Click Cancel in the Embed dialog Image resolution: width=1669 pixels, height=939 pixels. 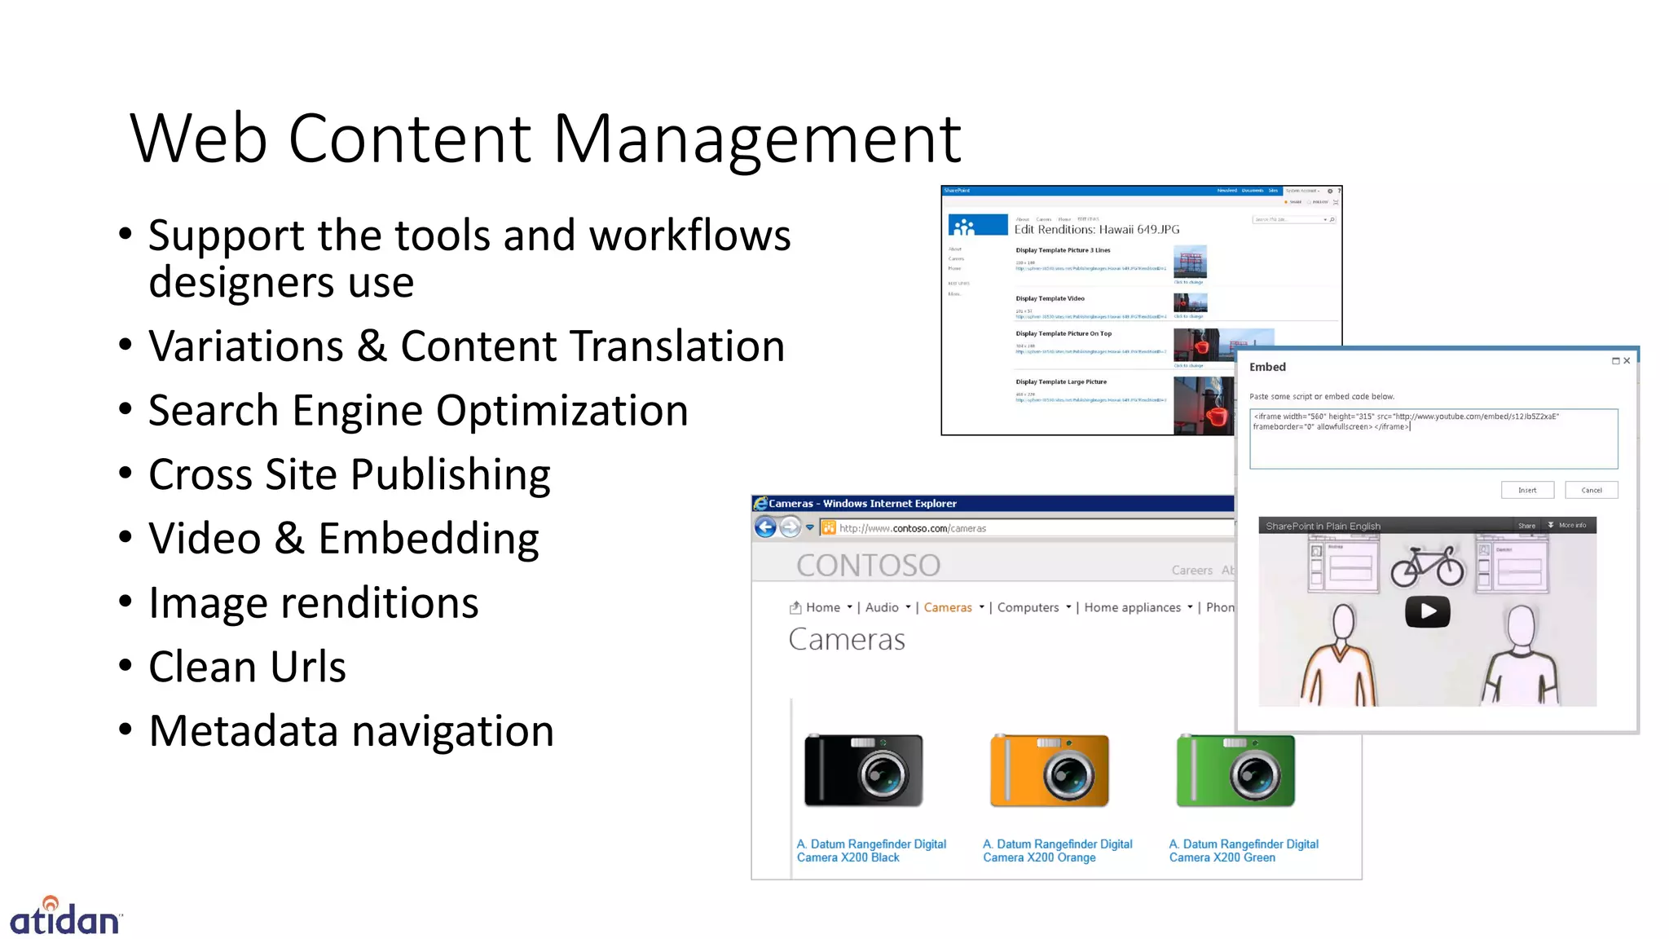(1592, 490)
